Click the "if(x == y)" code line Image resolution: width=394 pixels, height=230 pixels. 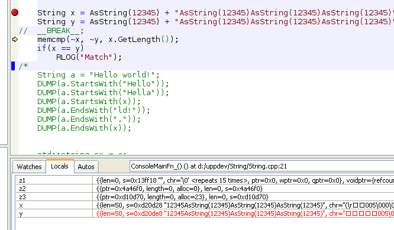tap(60, 48)
